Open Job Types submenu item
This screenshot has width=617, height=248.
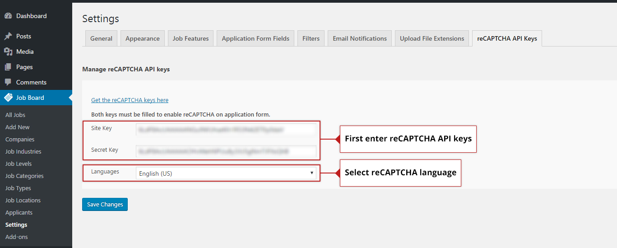click(18, 188)
